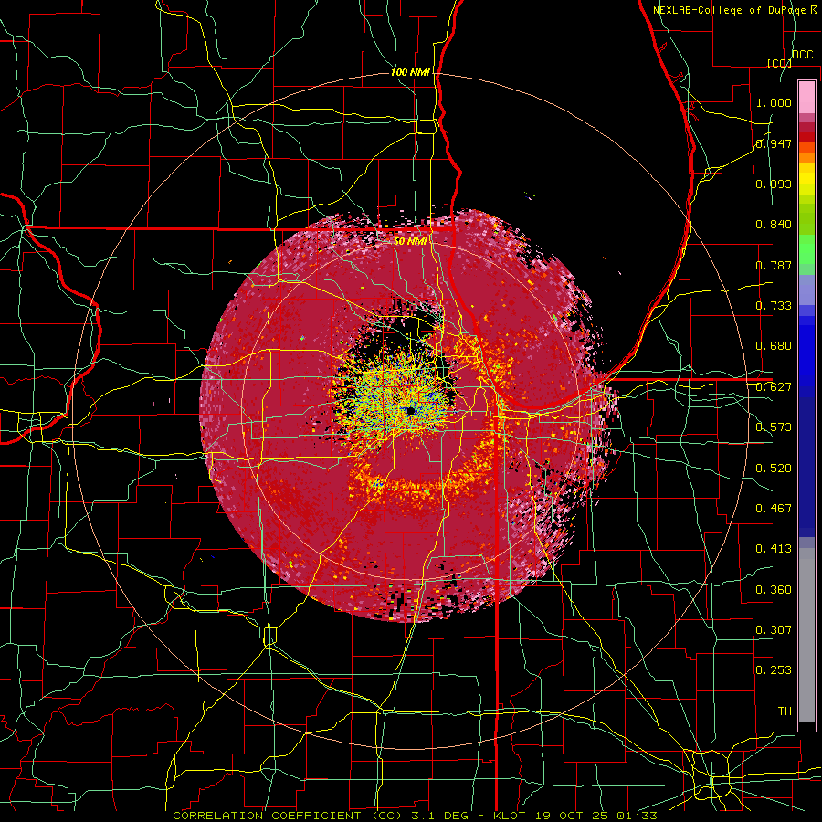Select the 0.627 scale label
The width and height of the screenshot is (822, 822).
(774, 387)
